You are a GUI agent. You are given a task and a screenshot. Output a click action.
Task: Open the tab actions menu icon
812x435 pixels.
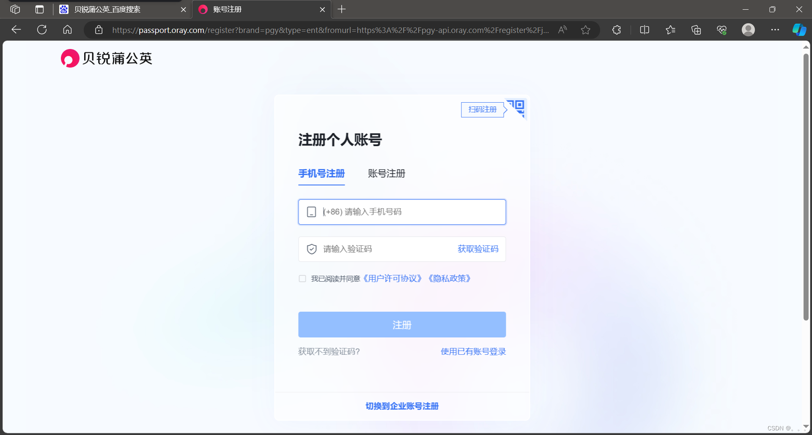click(40, 9)
